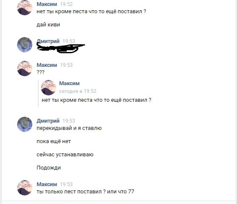
Task: Click the 'сегодня в 19:52' timestamp in quote
Action: 78,91
